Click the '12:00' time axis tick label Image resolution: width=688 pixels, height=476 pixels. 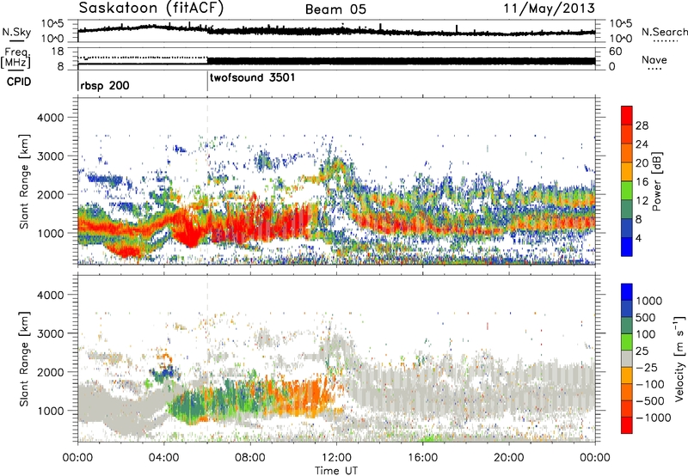click(336, 458)
